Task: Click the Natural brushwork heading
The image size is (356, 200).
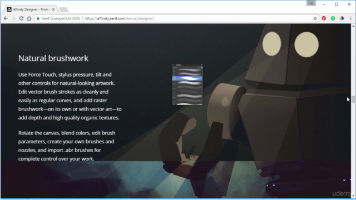Action: point(53,58)
